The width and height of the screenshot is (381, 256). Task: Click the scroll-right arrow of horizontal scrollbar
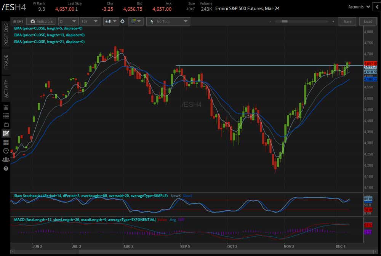pos(375,252)
